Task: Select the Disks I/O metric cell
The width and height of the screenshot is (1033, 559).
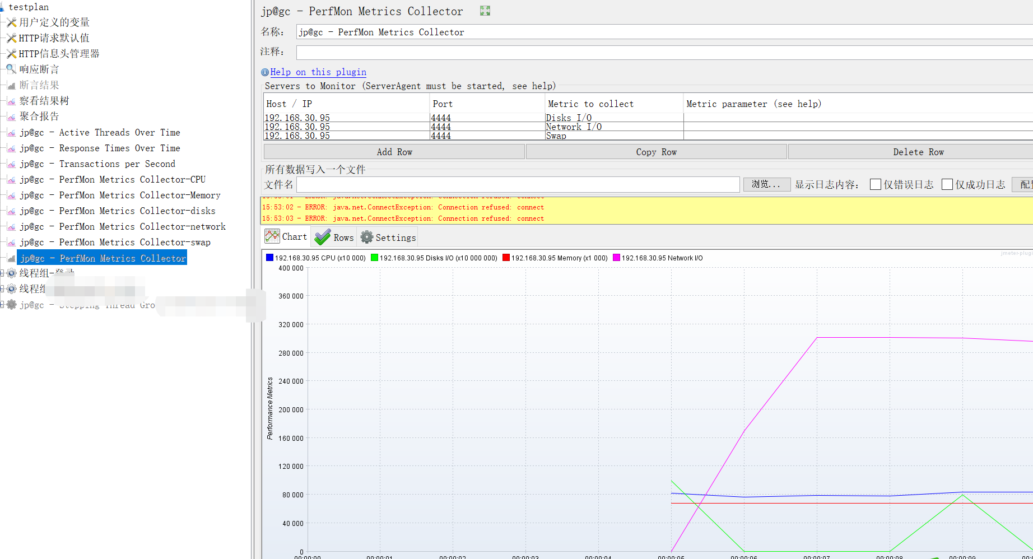Action: coord(614,118)
